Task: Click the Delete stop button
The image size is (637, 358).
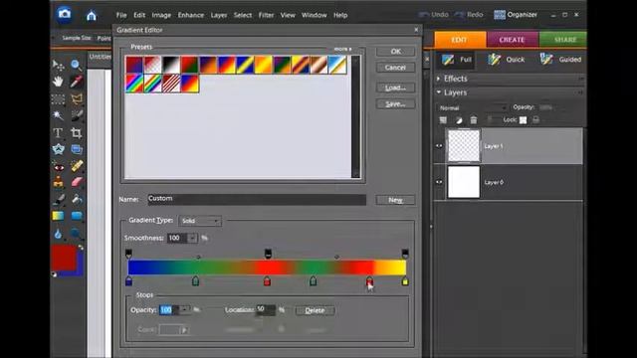Action: (315, 310)
